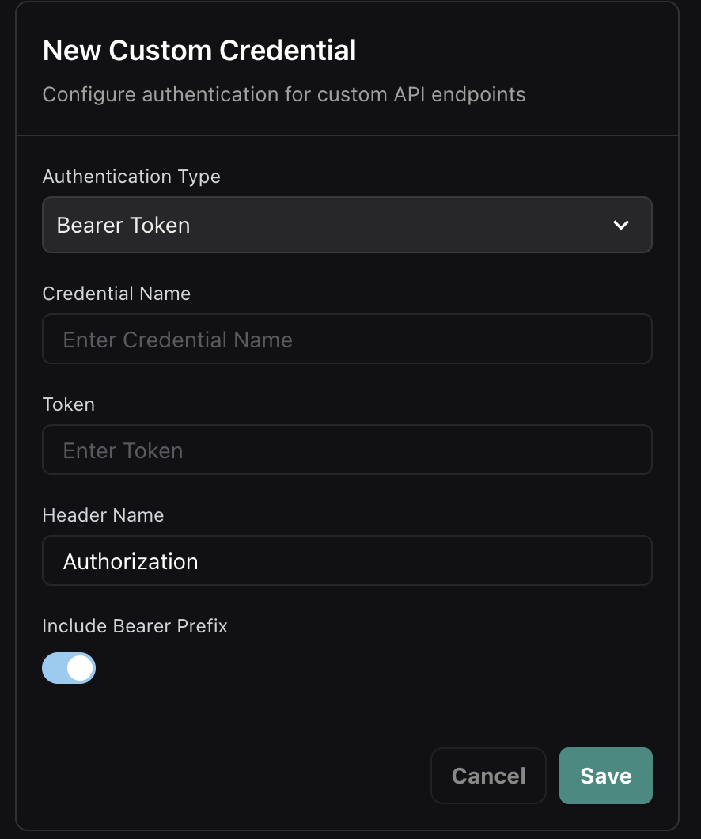
Task: Click the configure authentication subtitle text
Action: 284,94
